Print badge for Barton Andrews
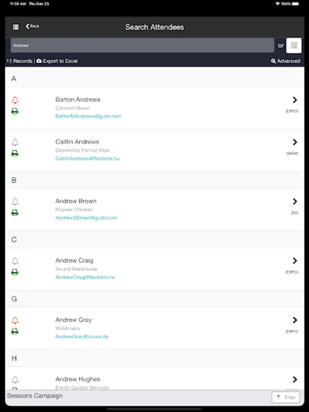 15,111
